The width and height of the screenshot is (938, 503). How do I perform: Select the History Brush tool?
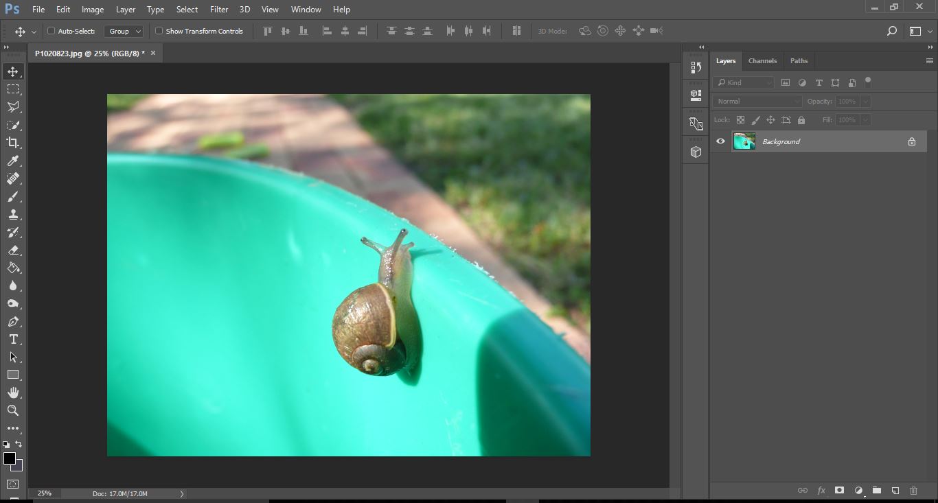pos(13,232)
